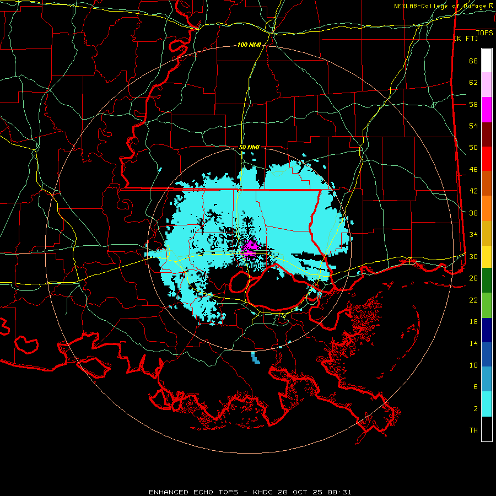This screenshot has width=496, height=496.
Task: Click the '50' legend value
Action: 473,147
